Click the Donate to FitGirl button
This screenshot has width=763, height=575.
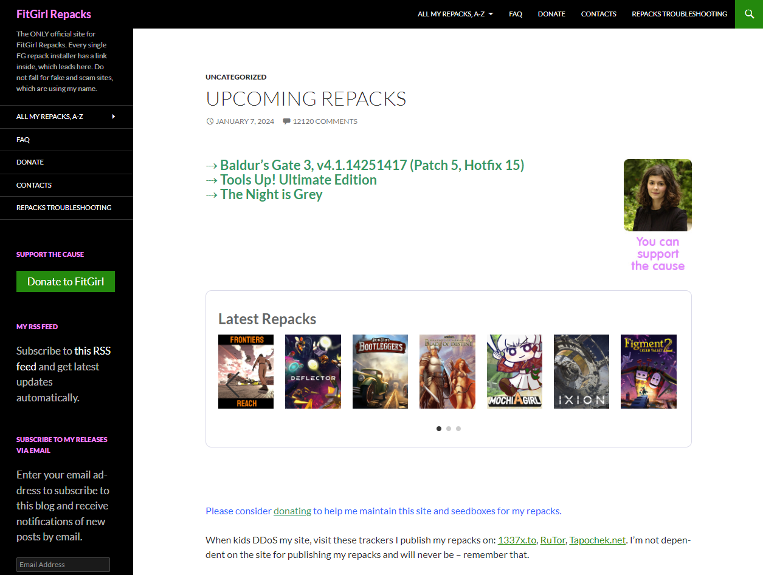tap(66, 281)
